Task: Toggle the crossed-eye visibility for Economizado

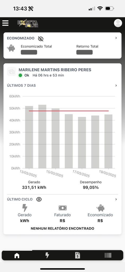Action: point(41,39)
